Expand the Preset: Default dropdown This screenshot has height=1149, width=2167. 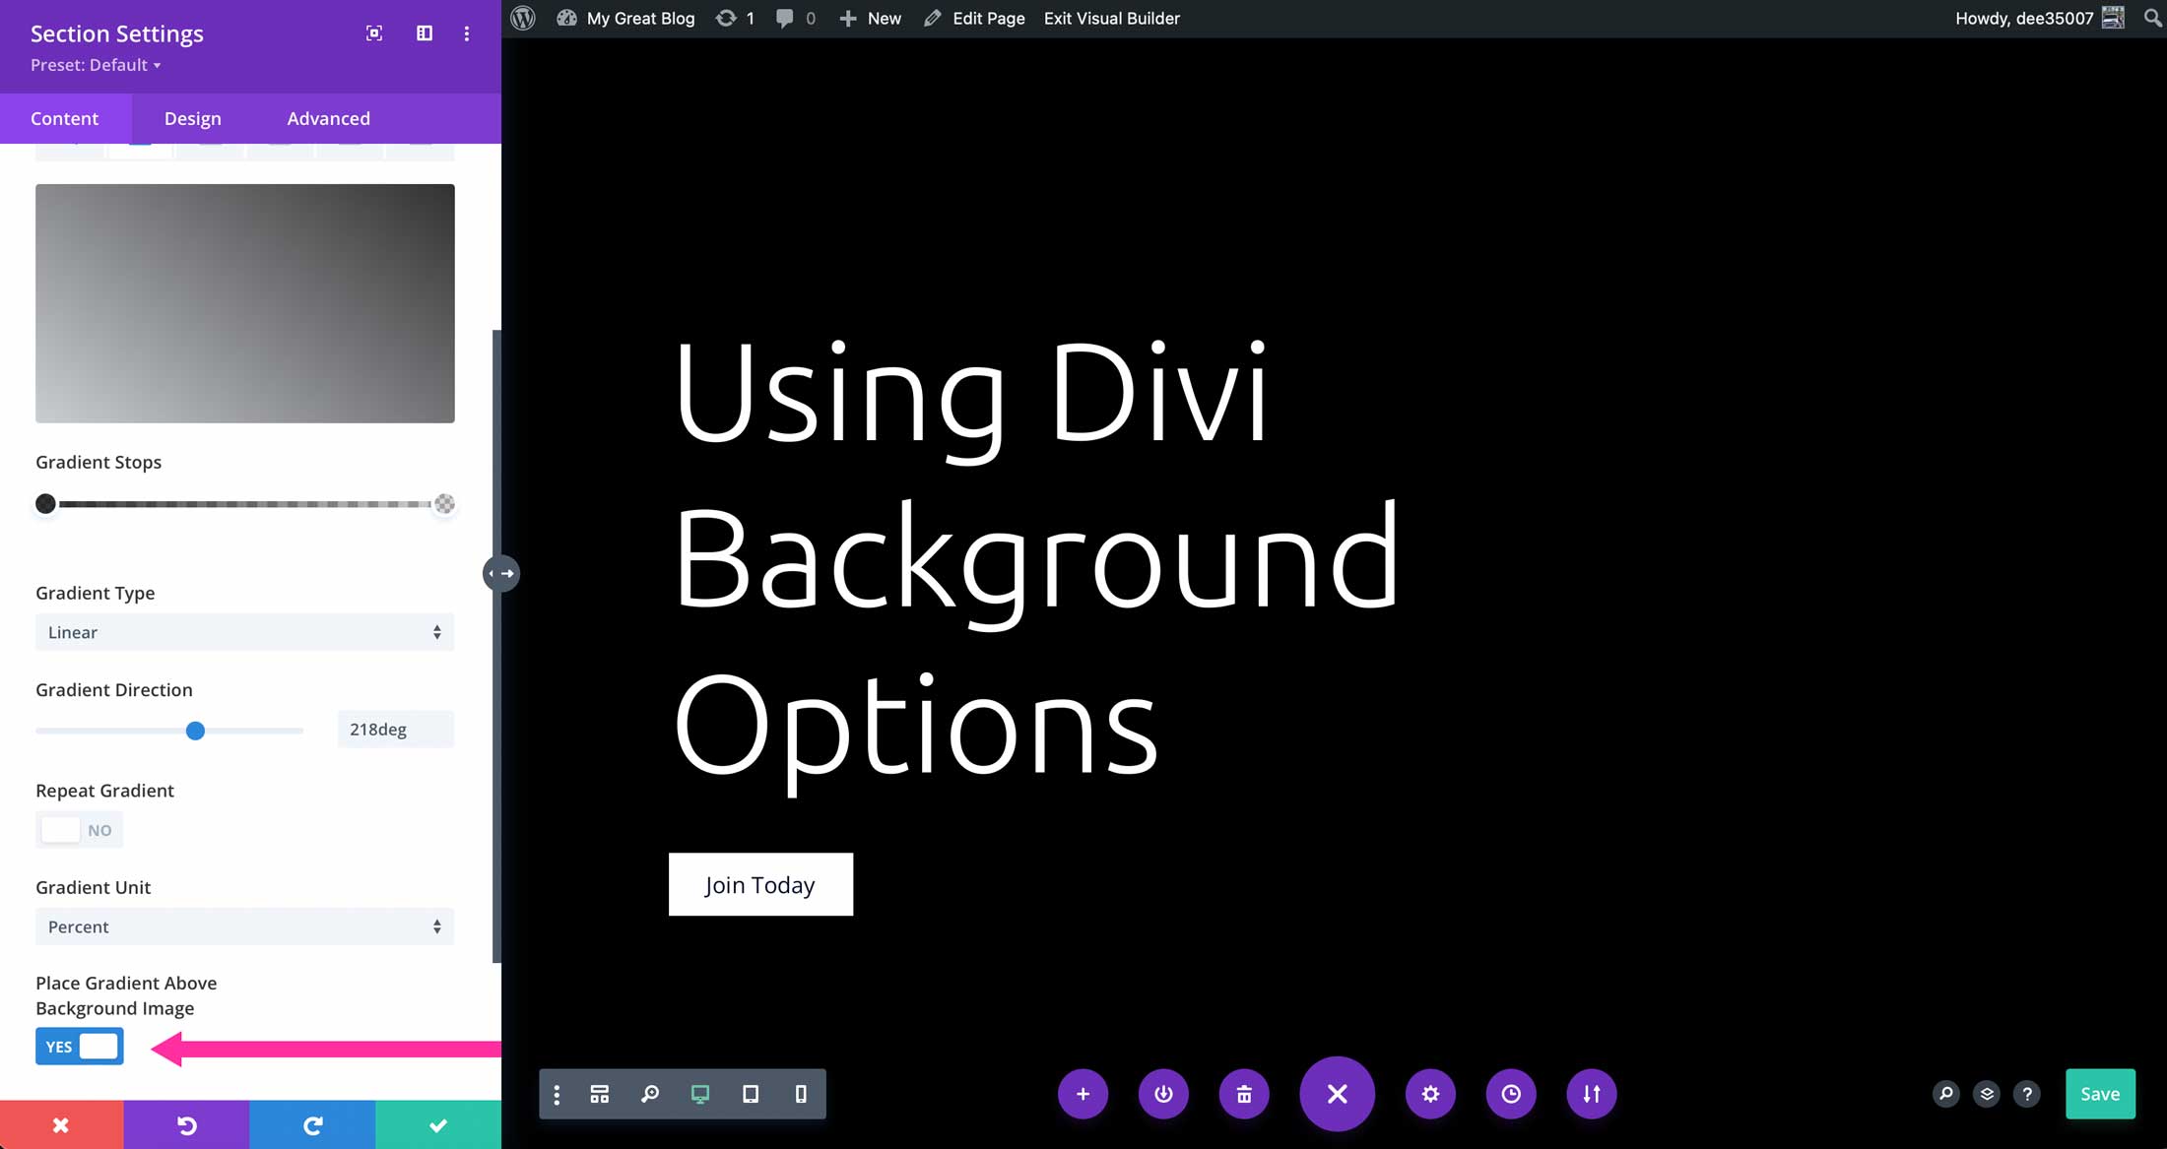coord(96,65)
